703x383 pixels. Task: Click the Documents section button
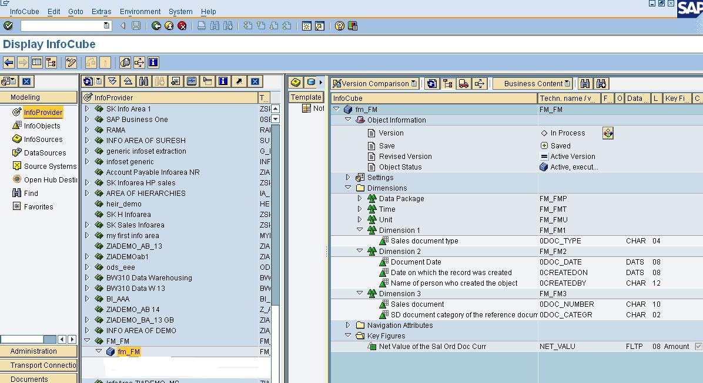(39, 379)
